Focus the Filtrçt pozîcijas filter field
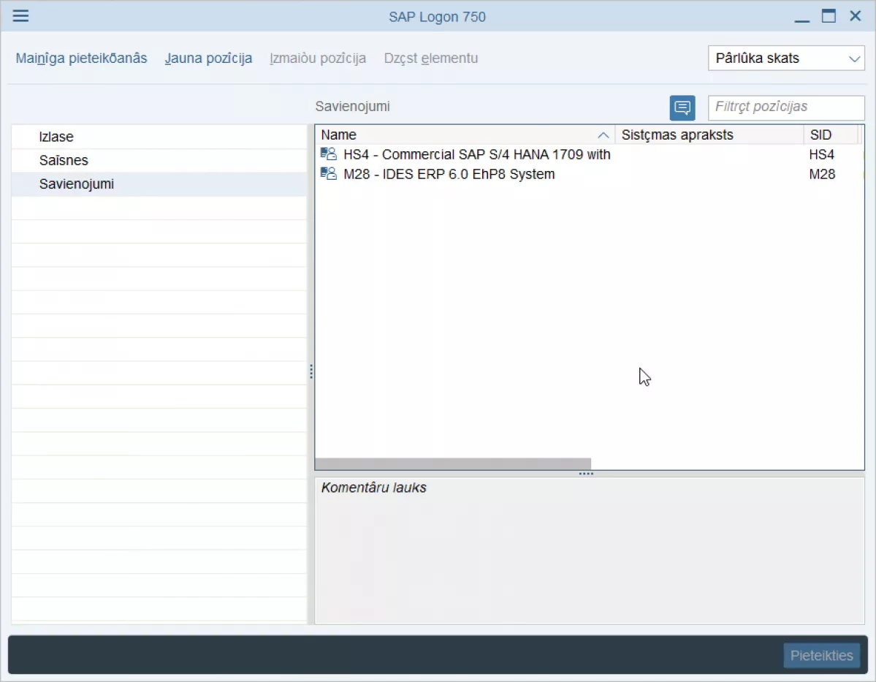This screenshot has height=682, width=876. coord(786,107)
